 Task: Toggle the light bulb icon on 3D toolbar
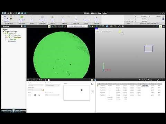coord(93,26)
